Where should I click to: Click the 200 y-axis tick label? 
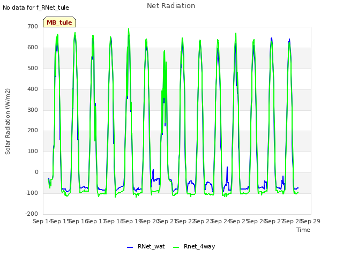click(x=33, y=131)
